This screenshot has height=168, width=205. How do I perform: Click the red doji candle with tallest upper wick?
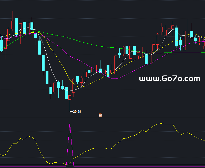tap(188, 31)
